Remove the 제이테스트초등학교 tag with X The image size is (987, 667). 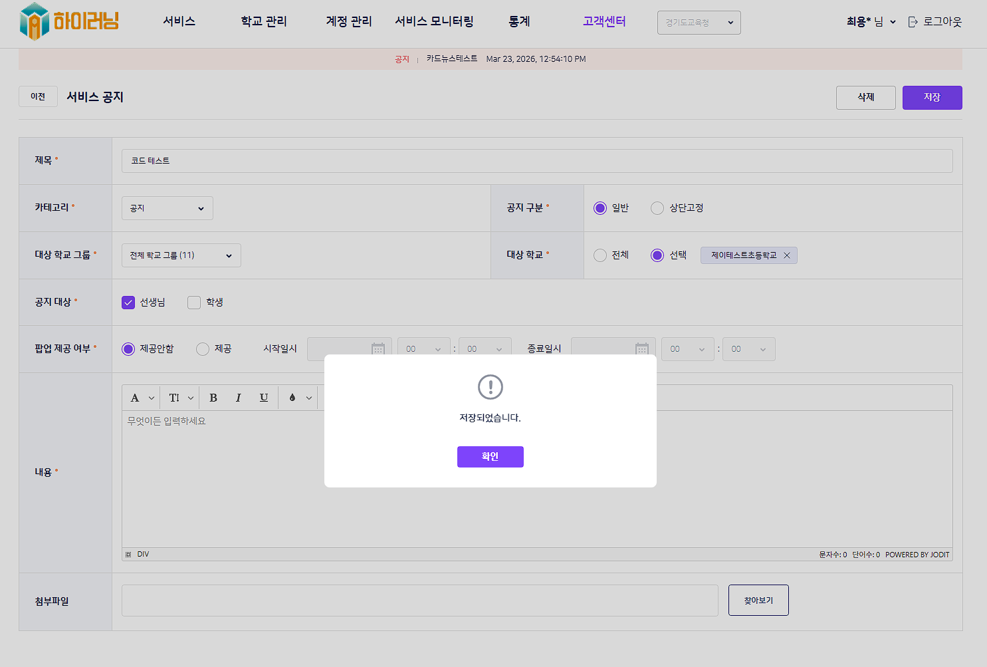(787, 255)
